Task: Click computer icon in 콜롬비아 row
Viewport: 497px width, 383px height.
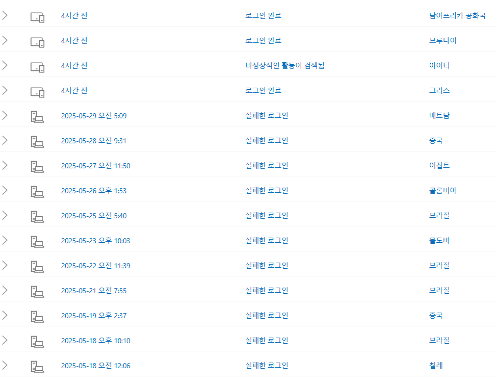Action: [37, 192]
